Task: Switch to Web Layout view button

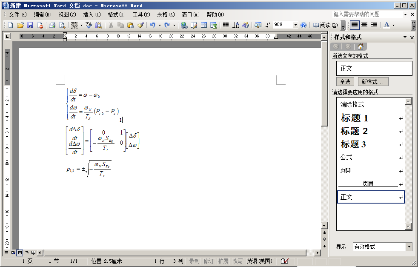Action: coord(13,253)
